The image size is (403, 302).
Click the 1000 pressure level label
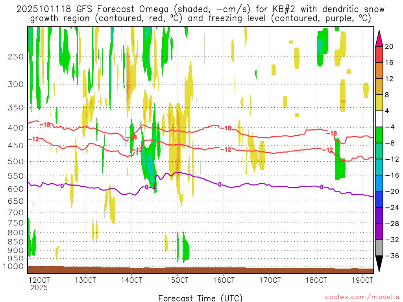click(x=13, y=266)
